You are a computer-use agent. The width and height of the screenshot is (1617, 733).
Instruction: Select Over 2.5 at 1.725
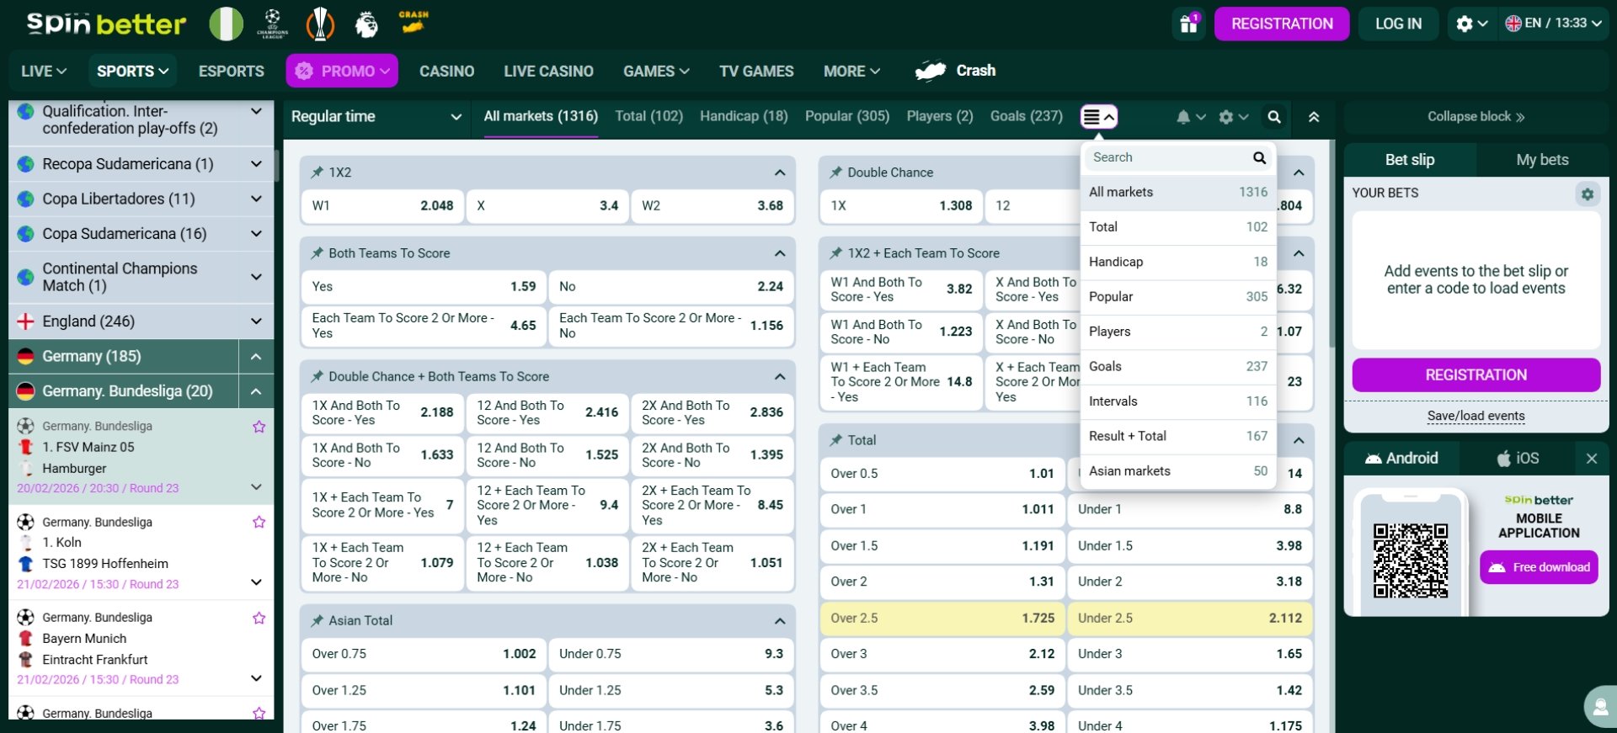pos(942,619)
